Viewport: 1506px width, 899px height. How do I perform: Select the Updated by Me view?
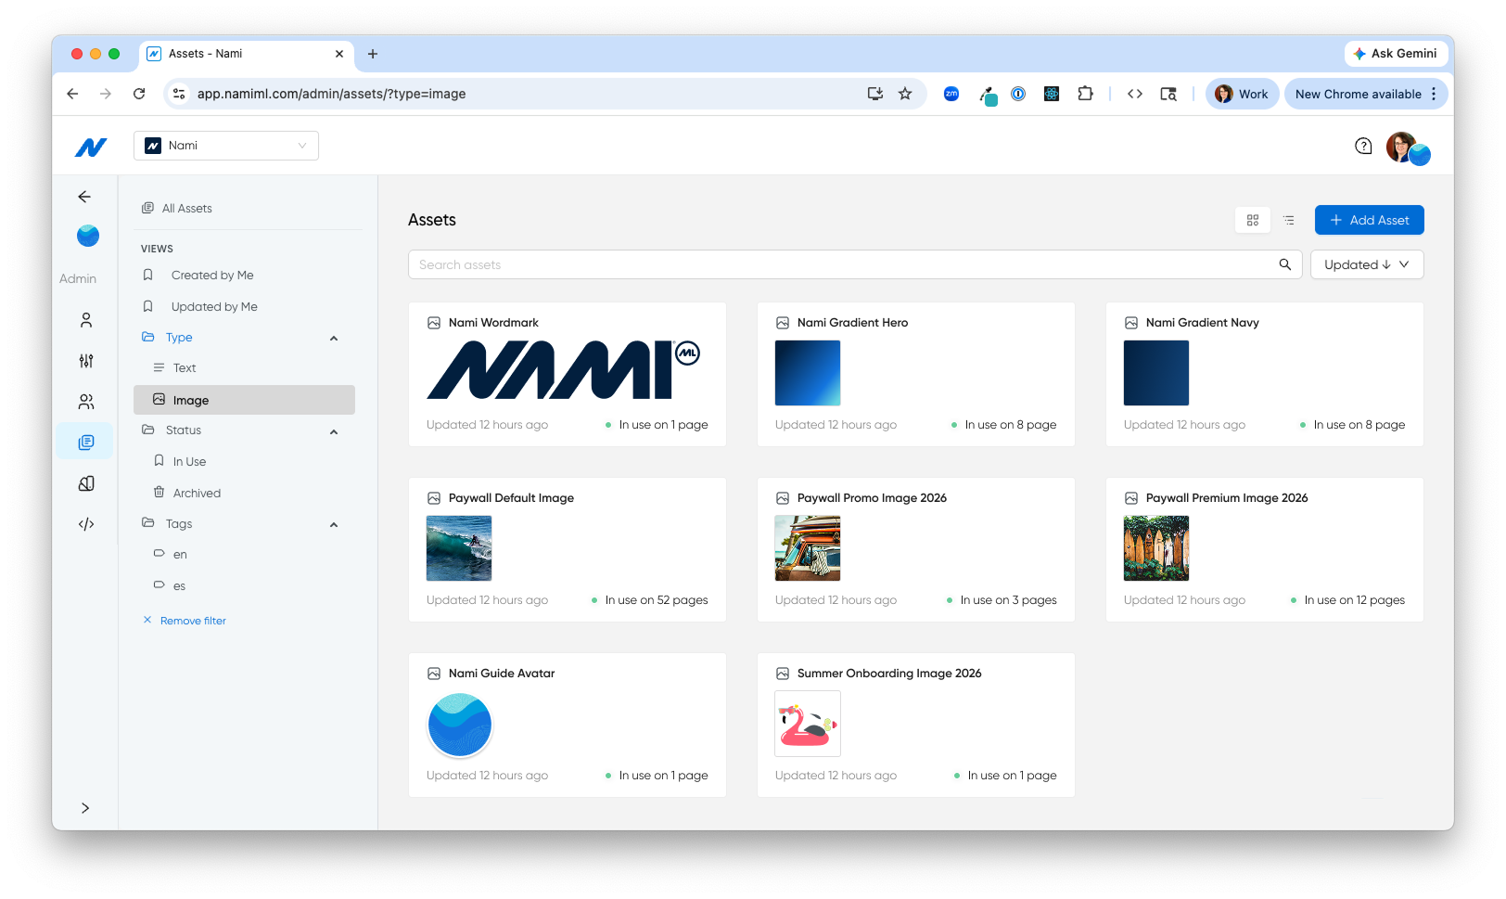(214, 307)
